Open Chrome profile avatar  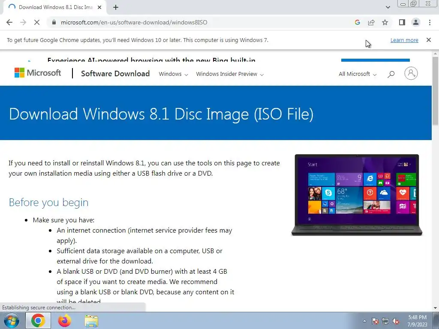pos(416,22)
